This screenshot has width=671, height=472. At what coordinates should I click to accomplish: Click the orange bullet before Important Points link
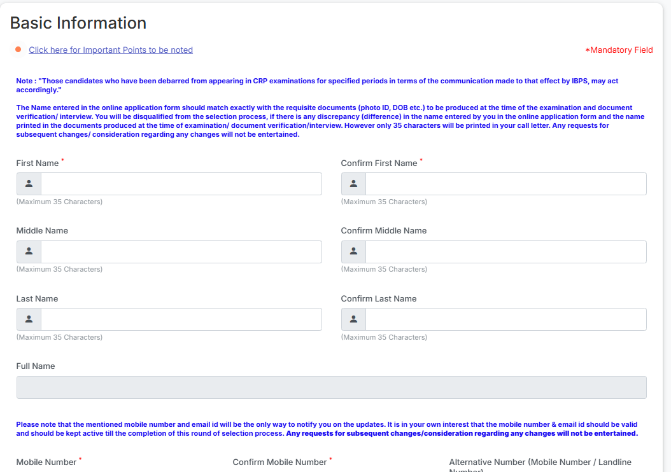point(18,50)
